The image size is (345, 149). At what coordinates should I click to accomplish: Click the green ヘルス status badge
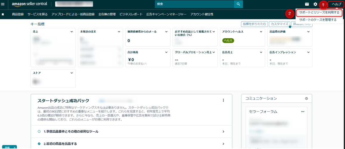[228, 41]
